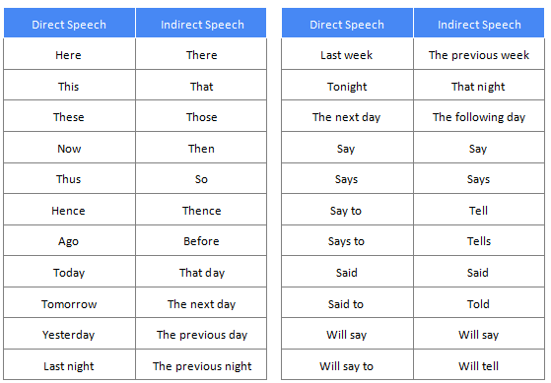Select the cell The following day
The width and height of the screenshot is (551, 383).
coord(479,116)
